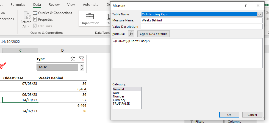269x123 pixels.
Task: Select column D header
Action: click(x=62, y=50)
